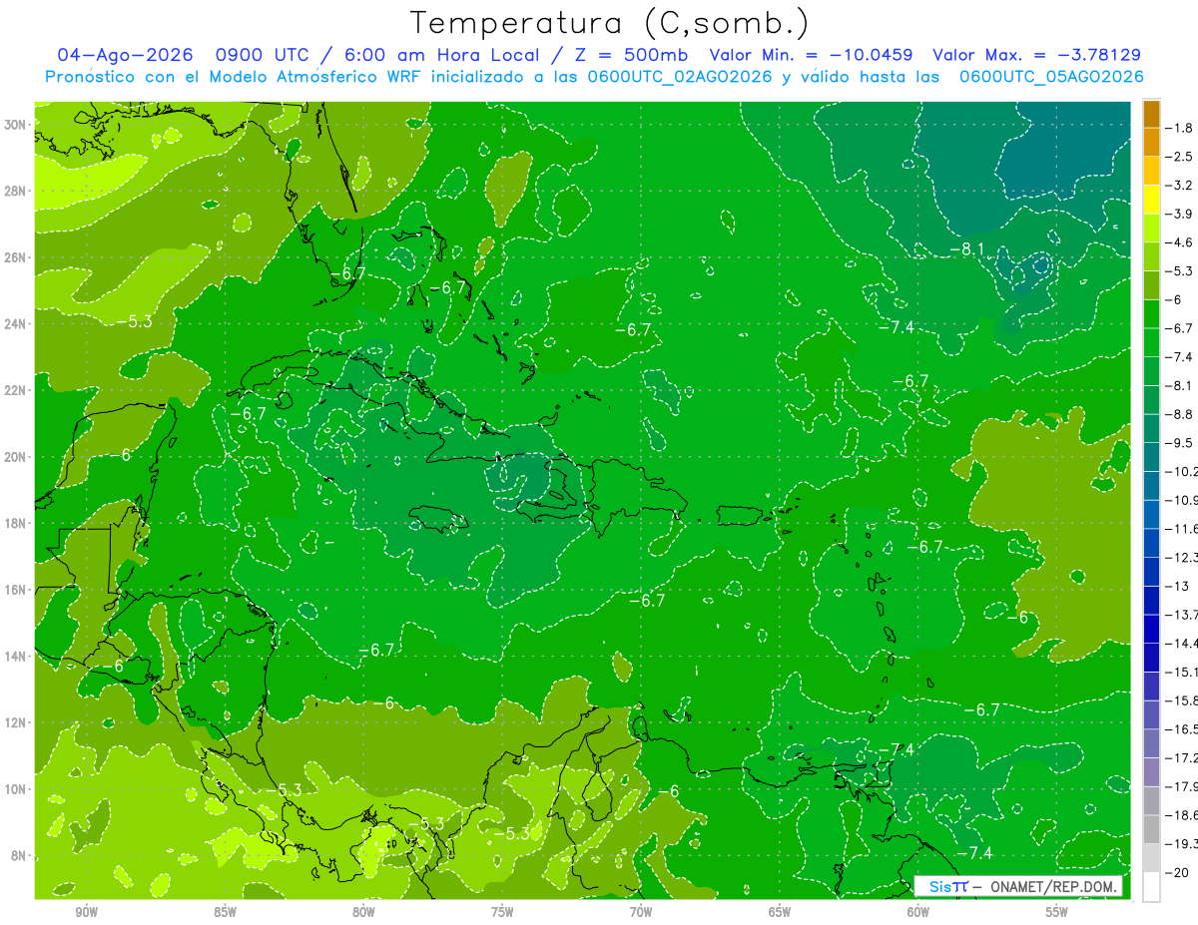Click the 14N latitude axis label
This screenshot has width=1198, height=925.
(16, 657)
